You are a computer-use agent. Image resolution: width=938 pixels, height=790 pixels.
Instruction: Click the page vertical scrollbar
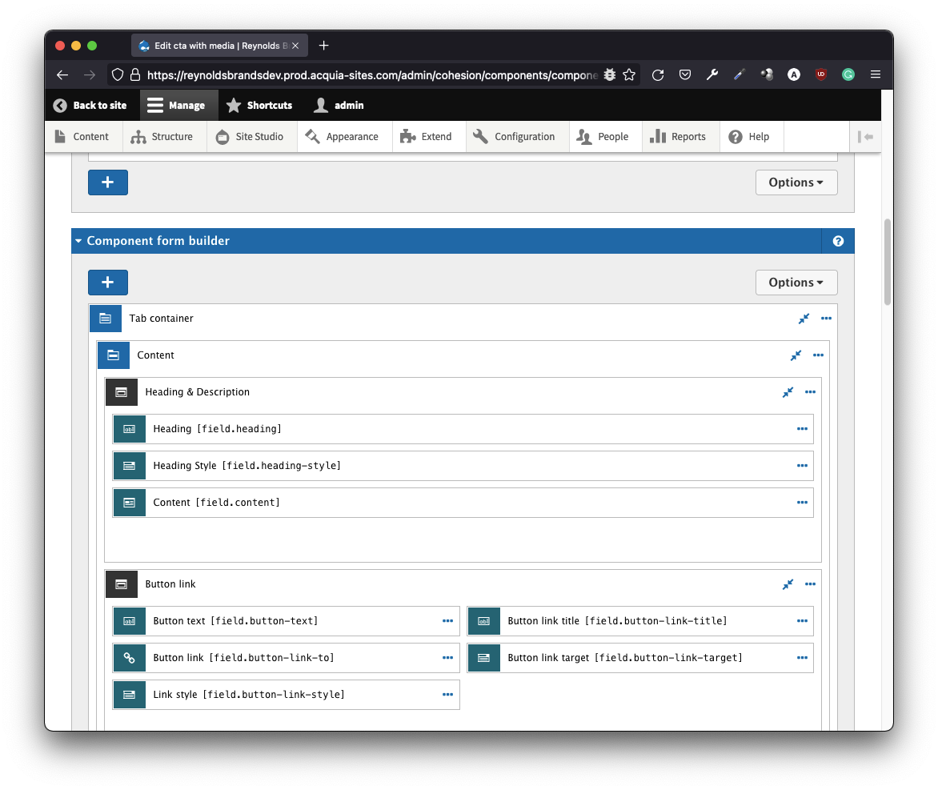887,264
